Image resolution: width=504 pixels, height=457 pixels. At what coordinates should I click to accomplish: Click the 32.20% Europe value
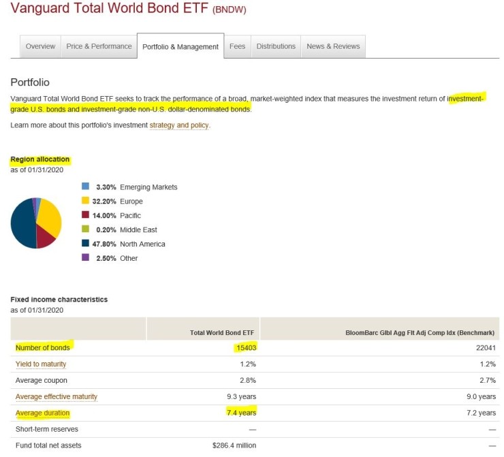104,202
